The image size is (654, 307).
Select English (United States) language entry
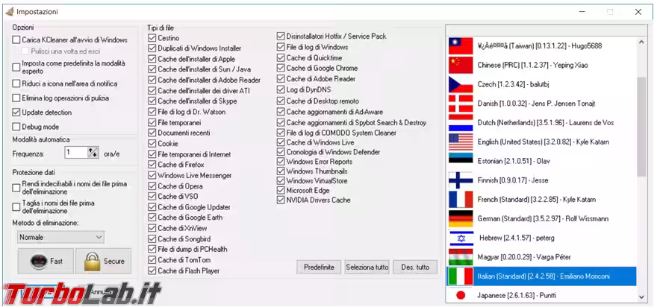(542, 142)
